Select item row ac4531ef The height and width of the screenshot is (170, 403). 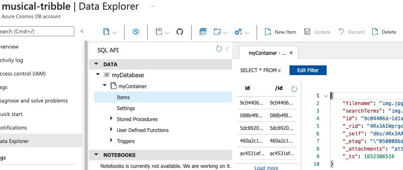click(x=267, y=153)
